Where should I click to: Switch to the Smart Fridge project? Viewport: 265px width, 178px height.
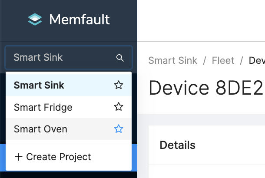click(43, 107)
